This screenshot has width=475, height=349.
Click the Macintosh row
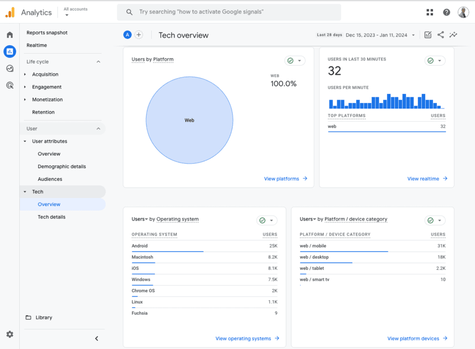pos(205,257)
